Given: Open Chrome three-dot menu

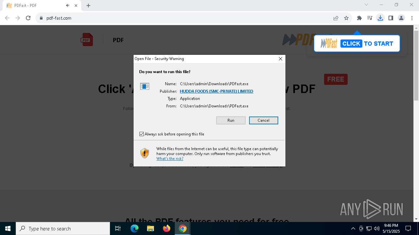Looking at the screenshot, I should 412,18.
